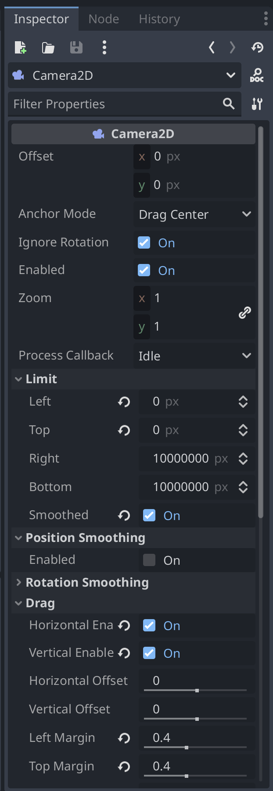Open the inspector property tools icon
The width and height of the screenshot is (273, 791).
[x=257, y=104]
